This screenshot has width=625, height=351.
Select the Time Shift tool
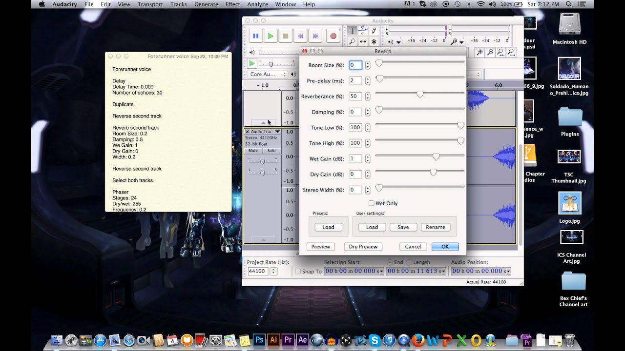point(363,42)
